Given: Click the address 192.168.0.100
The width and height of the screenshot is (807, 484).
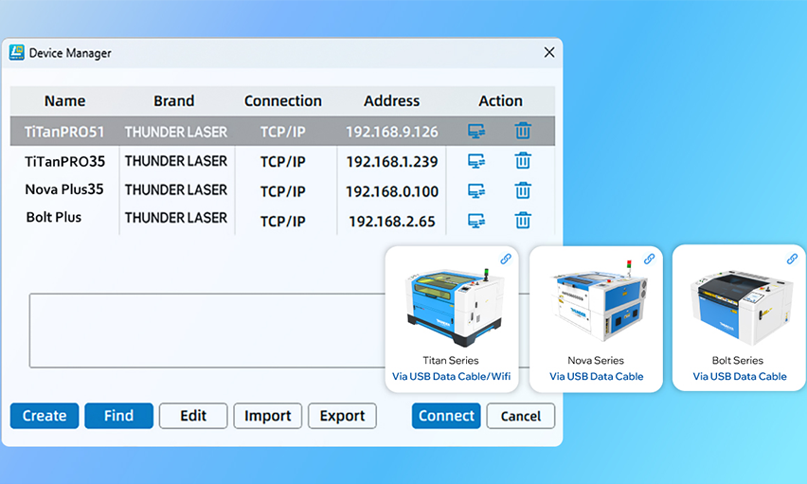Looking at the screenshot, I should 392,192.
